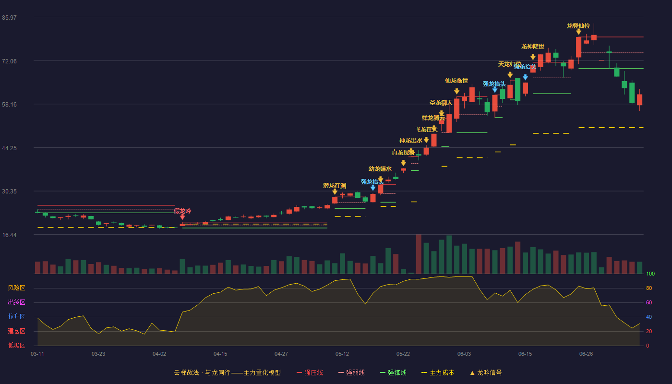Click the 06-26 date label
Viewport: 672px width, 384px height.
(x=586, y=354)
